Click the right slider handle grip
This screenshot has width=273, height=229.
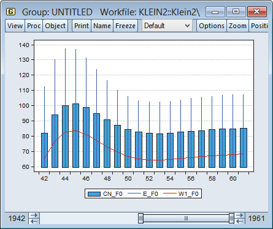(231, 219)
